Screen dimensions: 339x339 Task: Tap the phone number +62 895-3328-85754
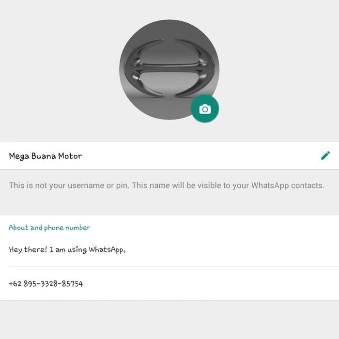pyautogui.click(x=46, y=284)
